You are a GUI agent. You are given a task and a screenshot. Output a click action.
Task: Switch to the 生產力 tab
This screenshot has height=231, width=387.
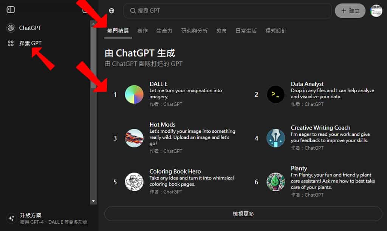tap(164, 31)
